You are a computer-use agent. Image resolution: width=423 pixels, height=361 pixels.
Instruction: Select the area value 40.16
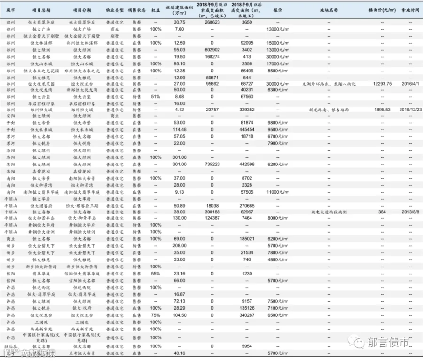(180, 353)
